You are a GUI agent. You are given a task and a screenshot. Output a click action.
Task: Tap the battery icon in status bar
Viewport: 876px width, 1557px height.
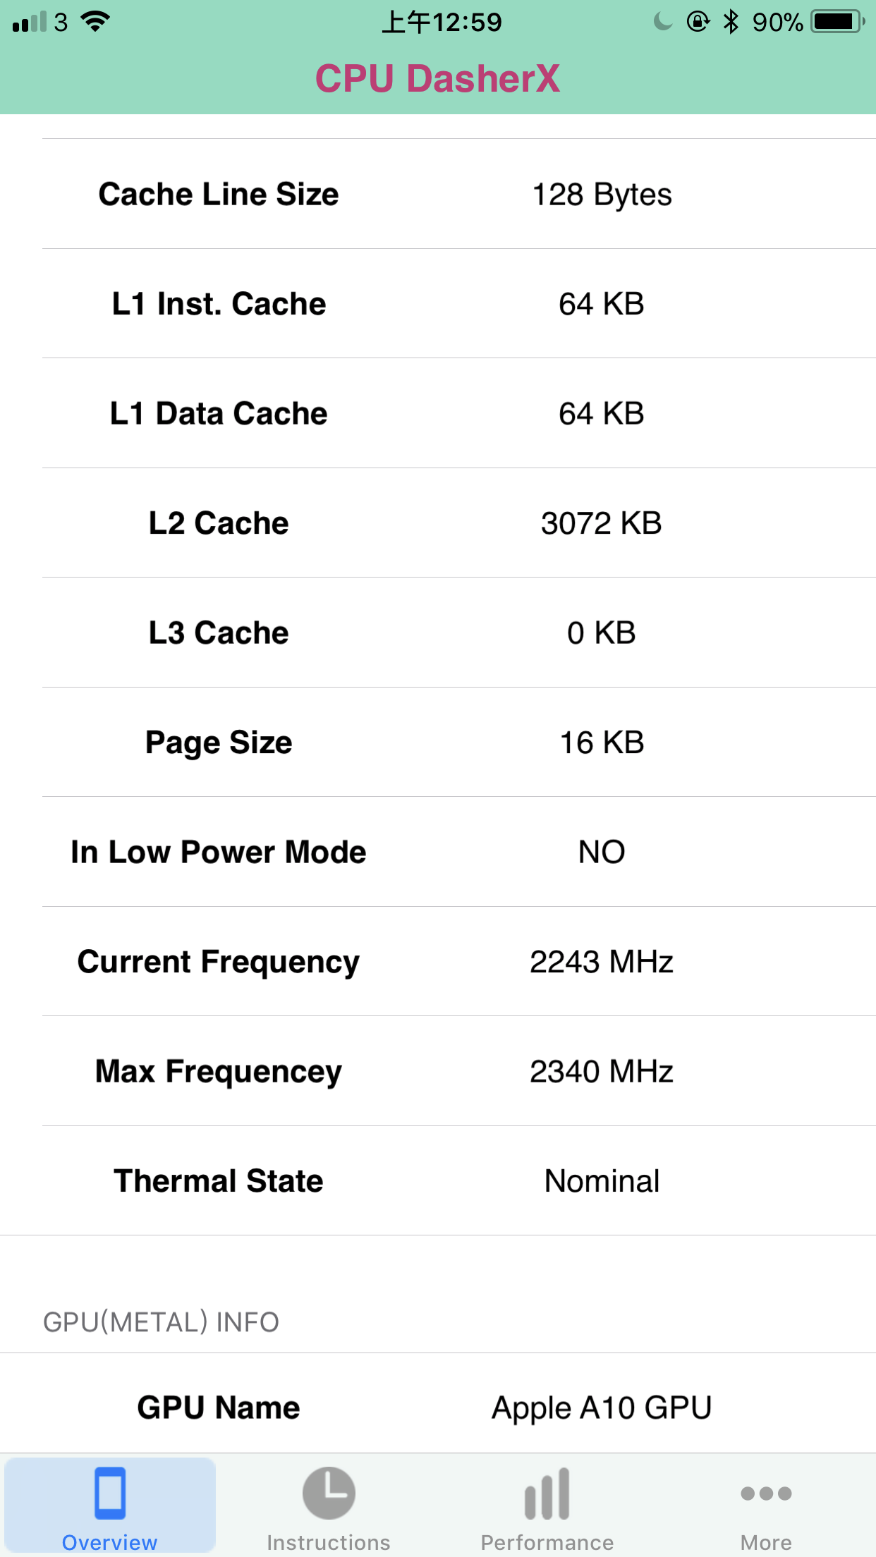coord(838,22)
